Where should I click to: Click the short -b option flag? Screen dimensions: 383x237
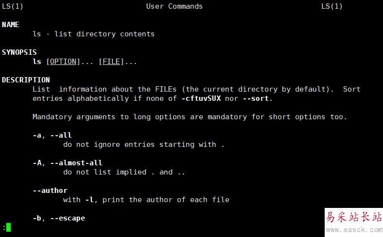pos(37,218)
